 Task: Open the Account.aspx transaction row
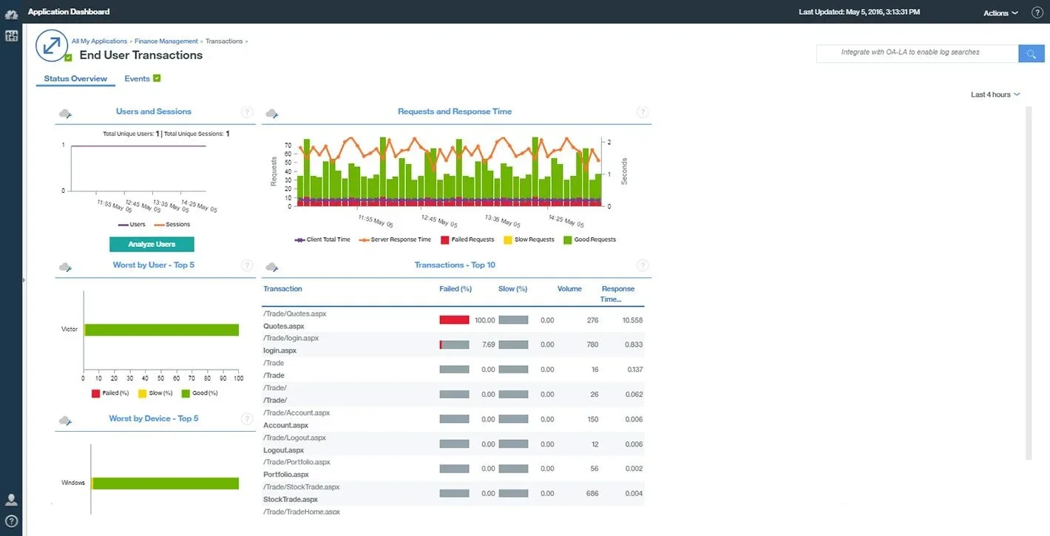point(453,419)
